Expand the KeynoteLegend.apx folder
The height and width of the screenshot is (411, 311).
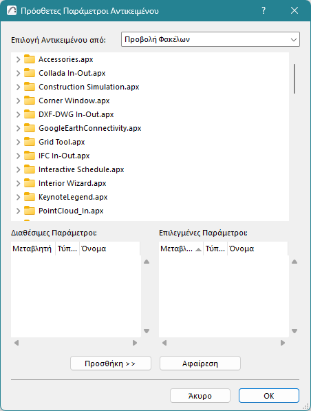(18, 197)
